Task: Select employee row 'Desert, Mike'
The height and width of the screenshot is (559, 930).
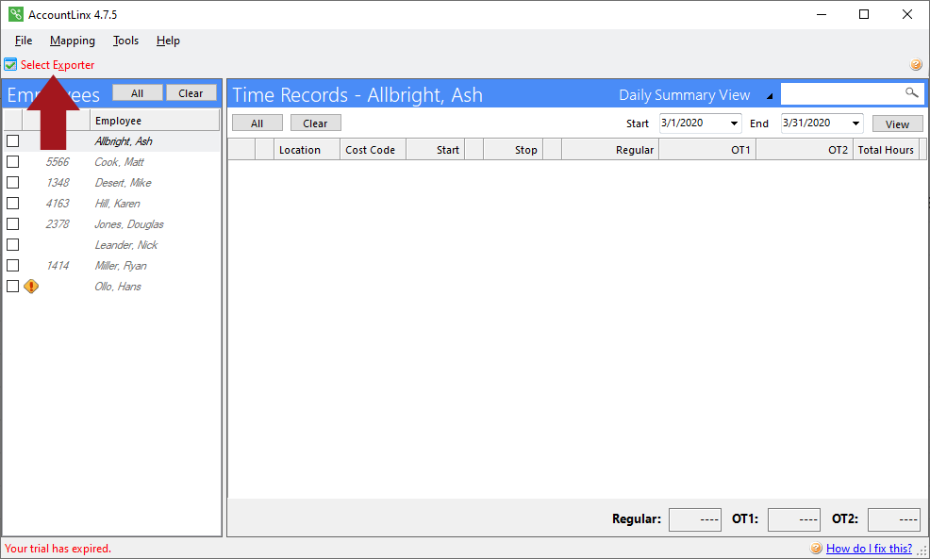Action: point(111,183)
